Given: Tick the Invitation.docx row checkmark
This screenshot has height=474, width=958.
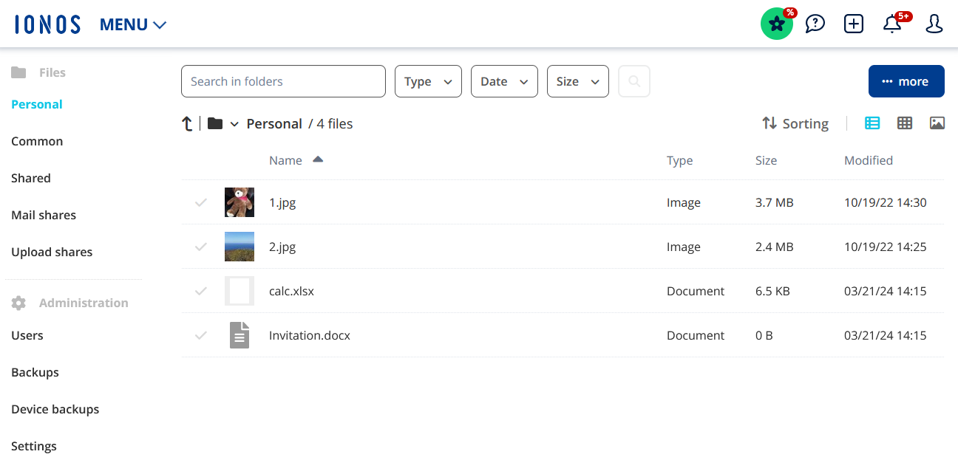Looking at the screenshot, I should [x=200, y=335].
